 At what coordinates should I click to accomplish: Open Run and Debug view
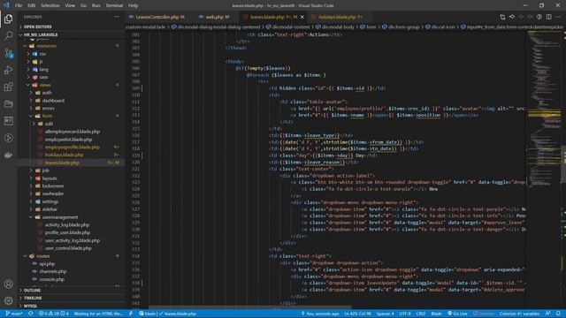coord(8,70)
